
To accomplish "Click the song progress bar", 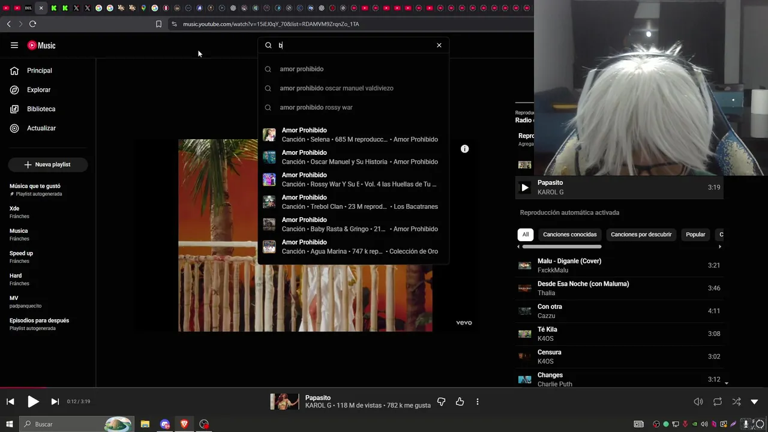I will (384, 388).
